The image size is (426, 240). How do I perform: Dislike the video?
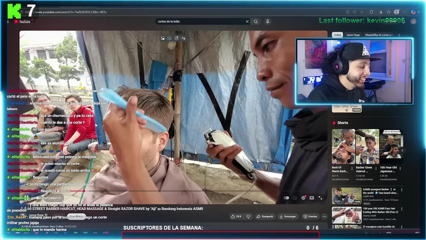click(x=248, y=216)
